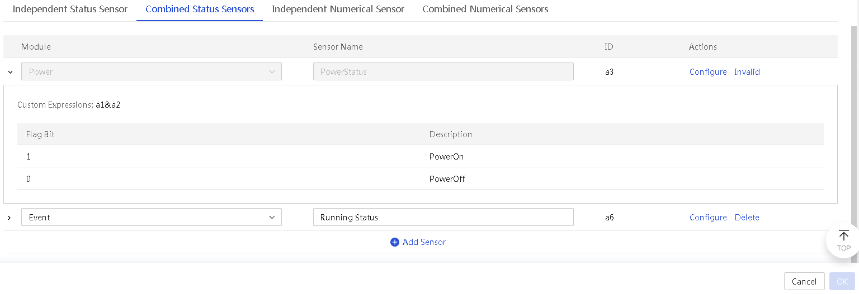
Task: Mark sensor a3 as Invalid
Action: 747,72
